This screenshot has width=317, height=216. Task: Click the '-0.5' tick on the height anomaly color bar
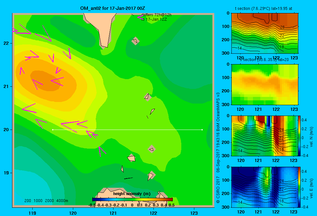92,205
